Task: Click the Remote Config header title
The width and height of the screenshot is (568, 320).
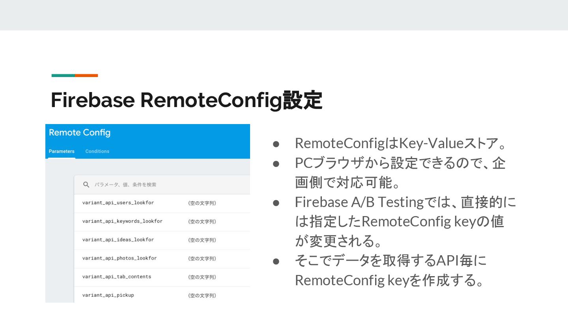Action: point(80,133)
